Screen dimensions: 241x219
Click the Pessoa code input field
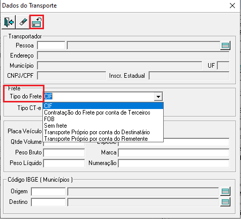click(51, 45)
